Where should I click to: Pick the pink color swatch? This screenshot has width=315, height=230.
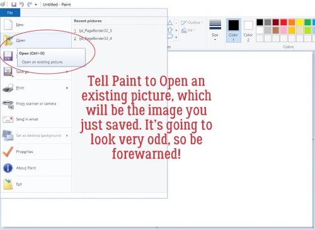[x=283, y=30]
